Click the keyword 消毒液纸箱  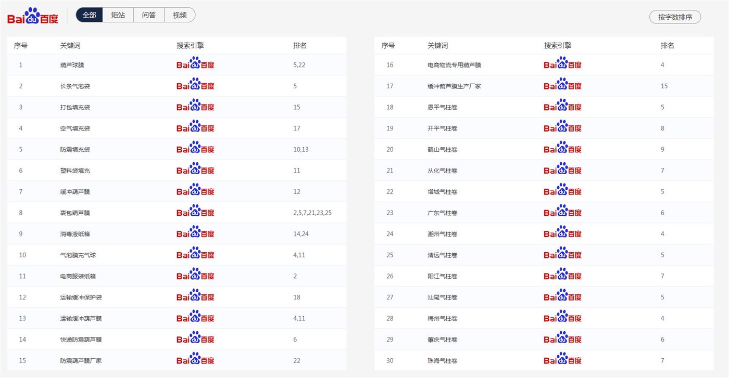[75, 234]
